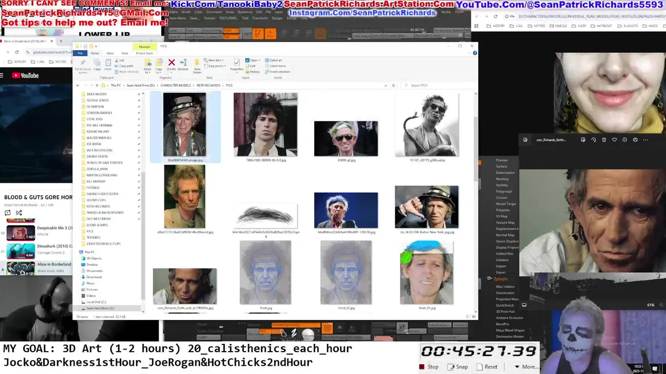The width and height of the screenshot is (666, 374).
Task: Click the timer Stop button
Action: pyautogui.click(x=429, y=367)
